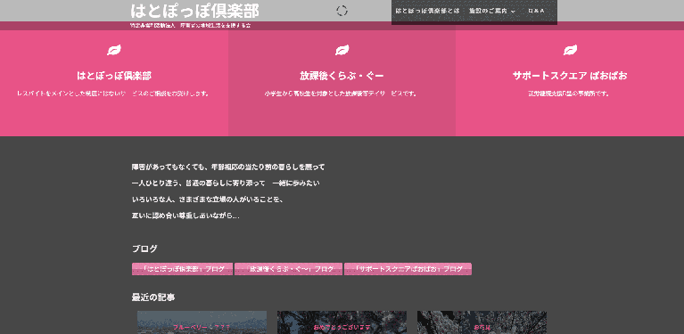
Task: Click the はとぽっぽ倶楽部 site title logo
Action: pyautogui.click(x=194, y=11)
